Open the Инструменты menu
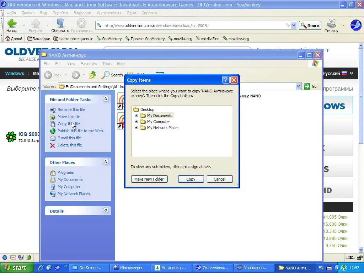Screen dimensions: 364x273 pos(109,13)
